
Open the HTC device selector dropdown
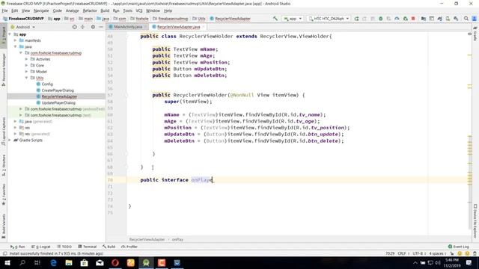(x=329, y=19)
